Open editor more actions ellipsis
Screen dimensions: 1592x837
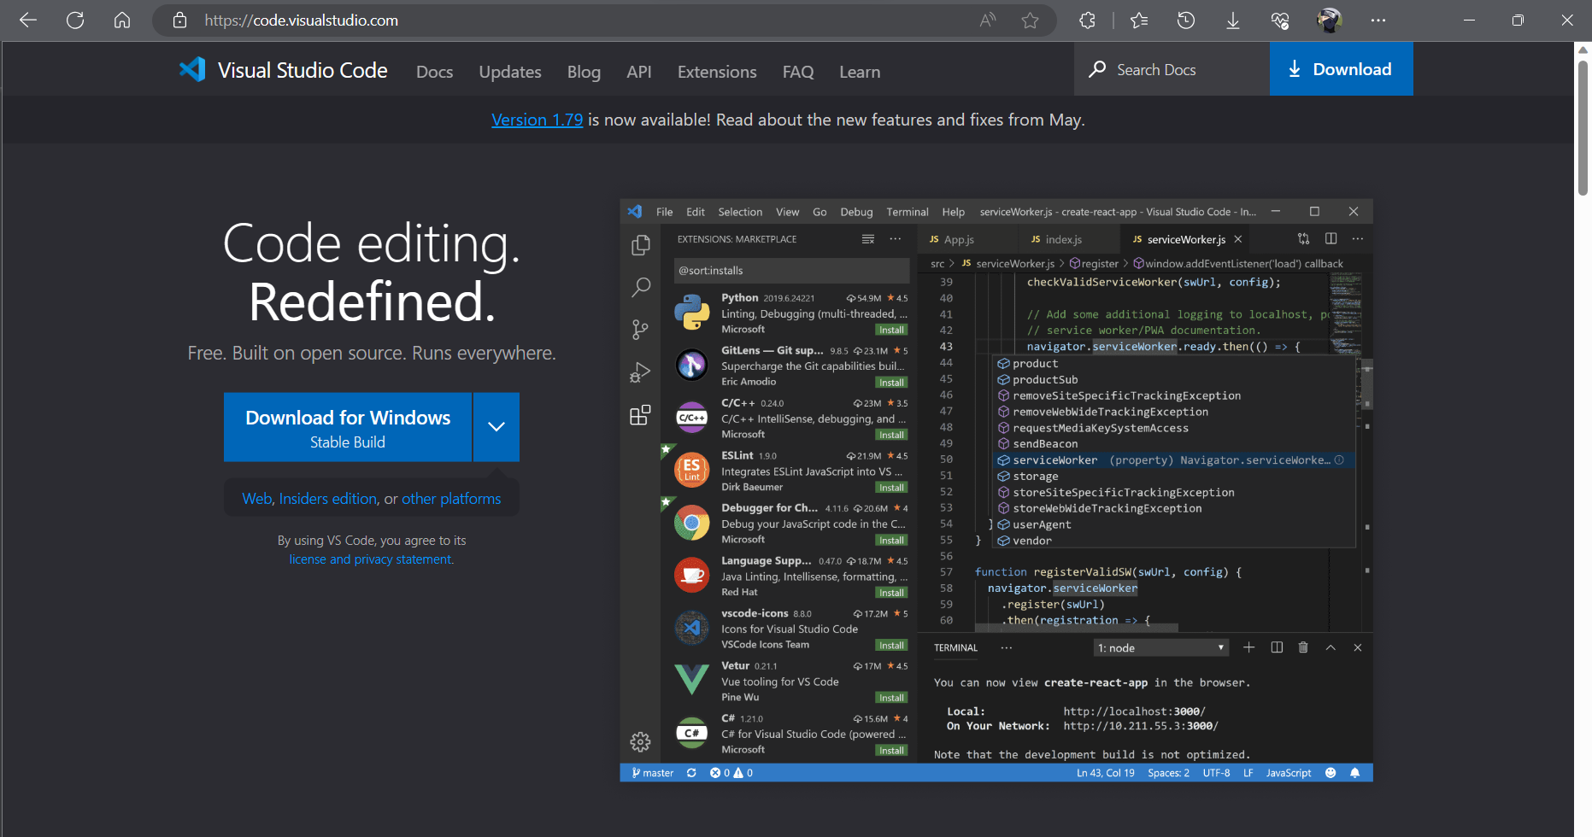(x=1358, y=239)
